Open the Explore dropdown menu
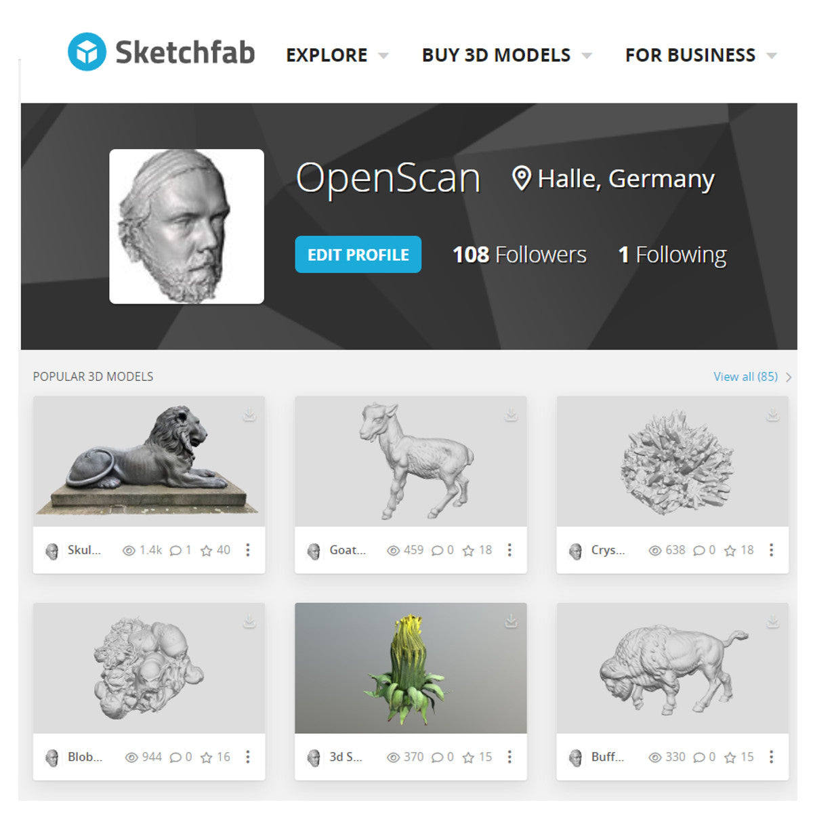Image resolution: width=813 pixels, height=813 pixels. click(x=337, y=55)
